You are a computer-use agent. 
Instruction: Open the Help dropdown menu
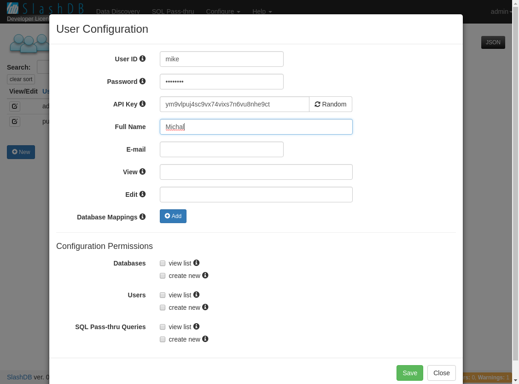coord(262,11)
